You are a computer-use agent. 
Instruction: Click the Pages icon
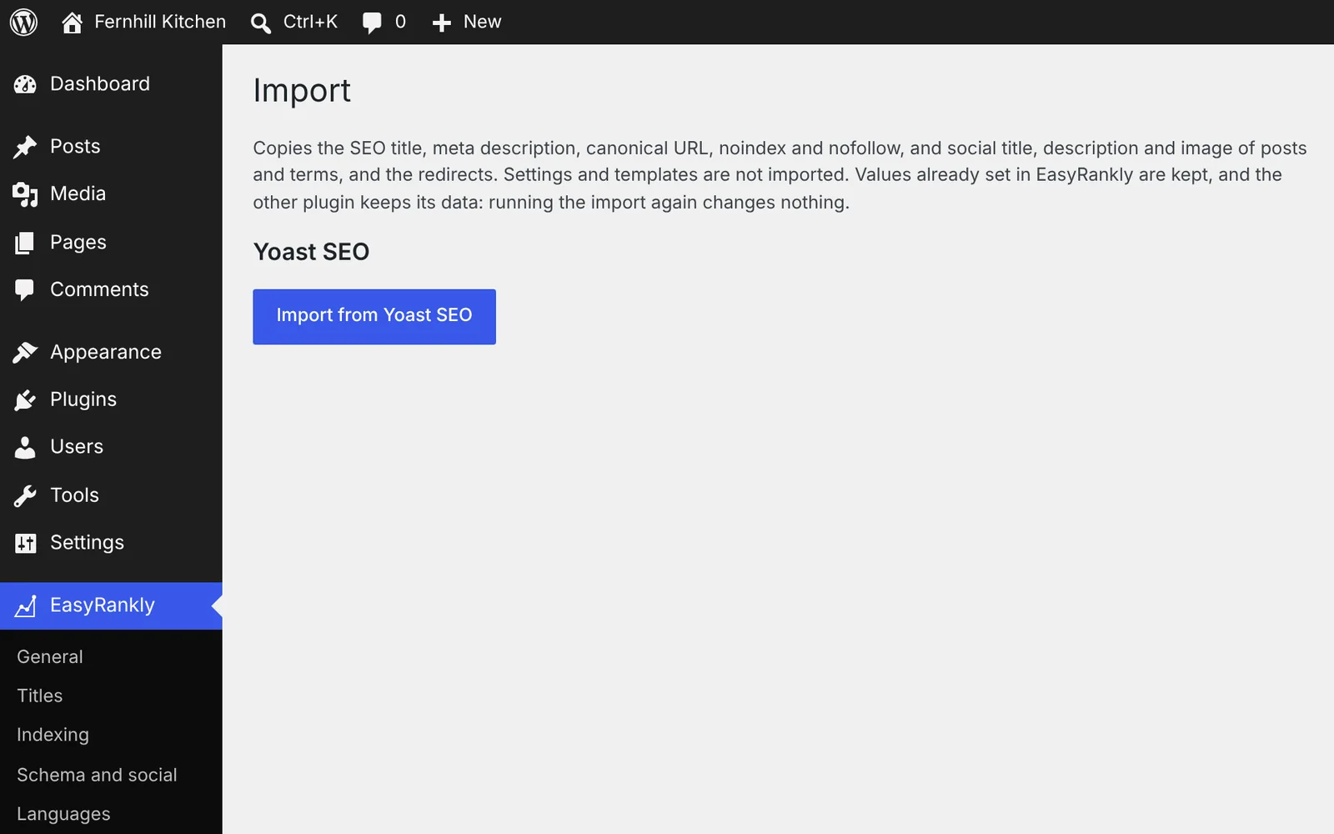[25, 243]
